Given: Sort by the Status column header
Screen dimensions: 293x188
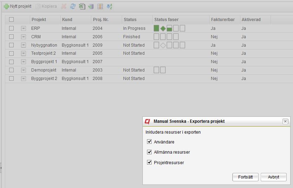Looking at the screenshot, I should pos(137,20).
